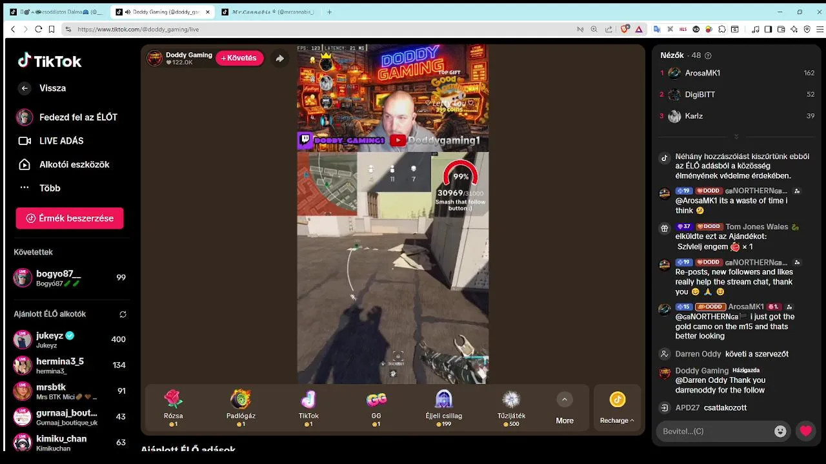Open top viewer ArosaMK1
Screen dimensions: 826x464
pos(737,73)
